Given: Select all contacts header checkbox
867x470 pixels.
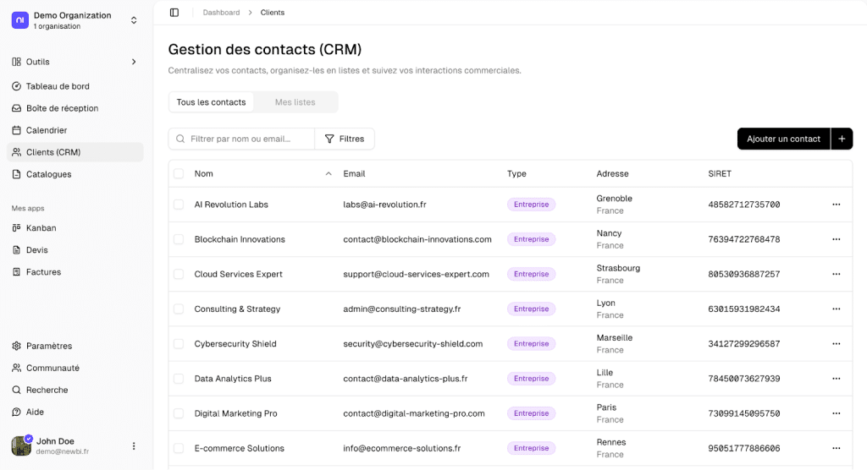Looking at the screenshot, I should click(179, 174).
